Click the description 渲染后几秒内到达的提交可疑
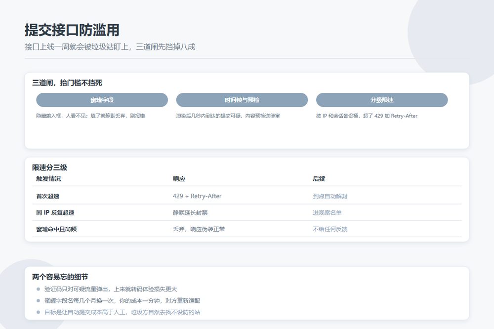Image resolution: width=494 pixels, height=329 pixels. (208, 116)
